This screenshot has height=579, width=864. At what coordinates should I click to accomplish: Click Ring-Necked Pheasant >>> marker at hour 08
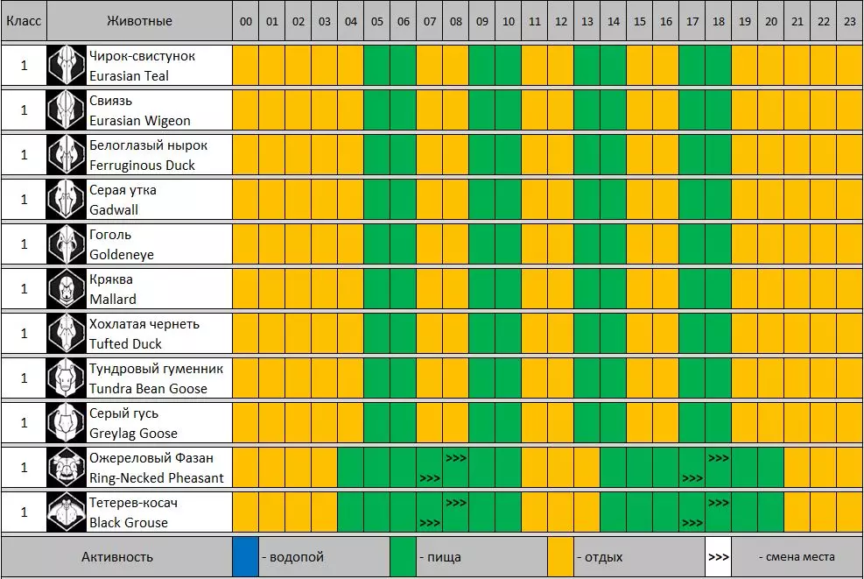click(456, 458)
